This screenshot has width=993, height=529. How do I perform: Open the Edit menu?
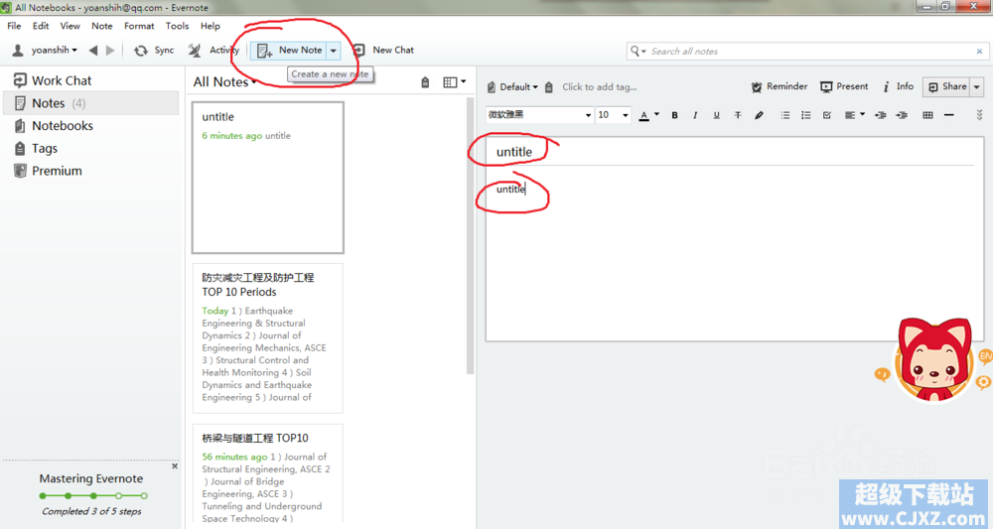41,26
